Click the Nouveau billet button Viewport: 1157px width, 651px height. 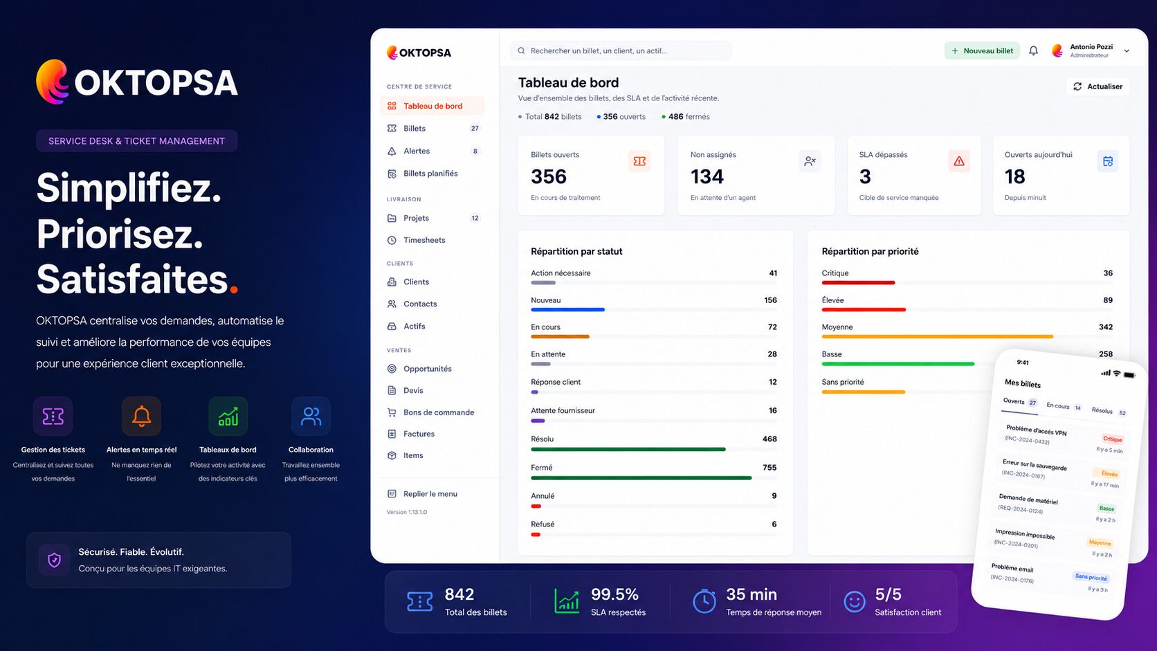(982, 51)
